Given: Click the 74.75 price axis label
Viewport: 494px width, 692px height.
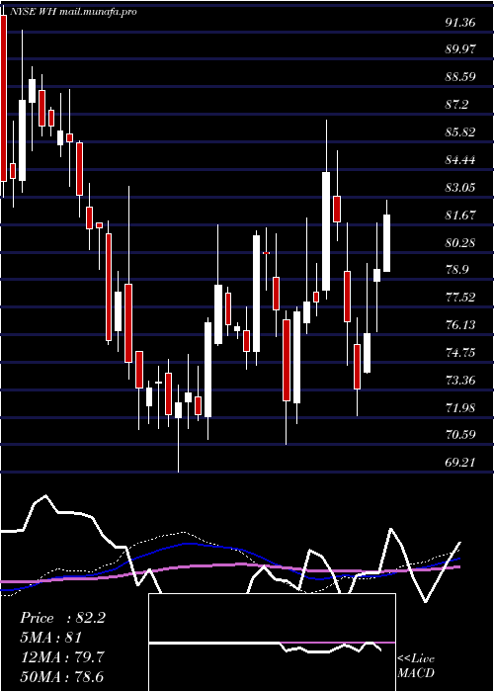Looking at the screenshot, I should [460, 353].
